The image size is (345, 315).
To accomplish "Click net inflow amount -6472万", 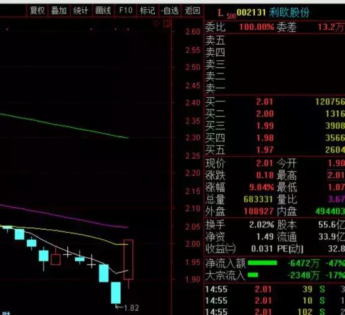I will coord(304,263).
